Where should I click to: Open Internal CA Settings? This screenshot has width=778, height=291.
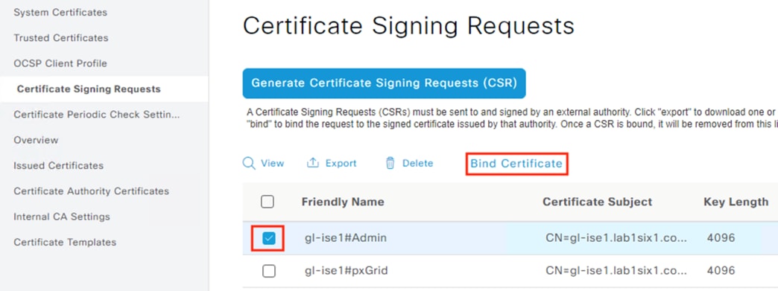click(62, 217)
